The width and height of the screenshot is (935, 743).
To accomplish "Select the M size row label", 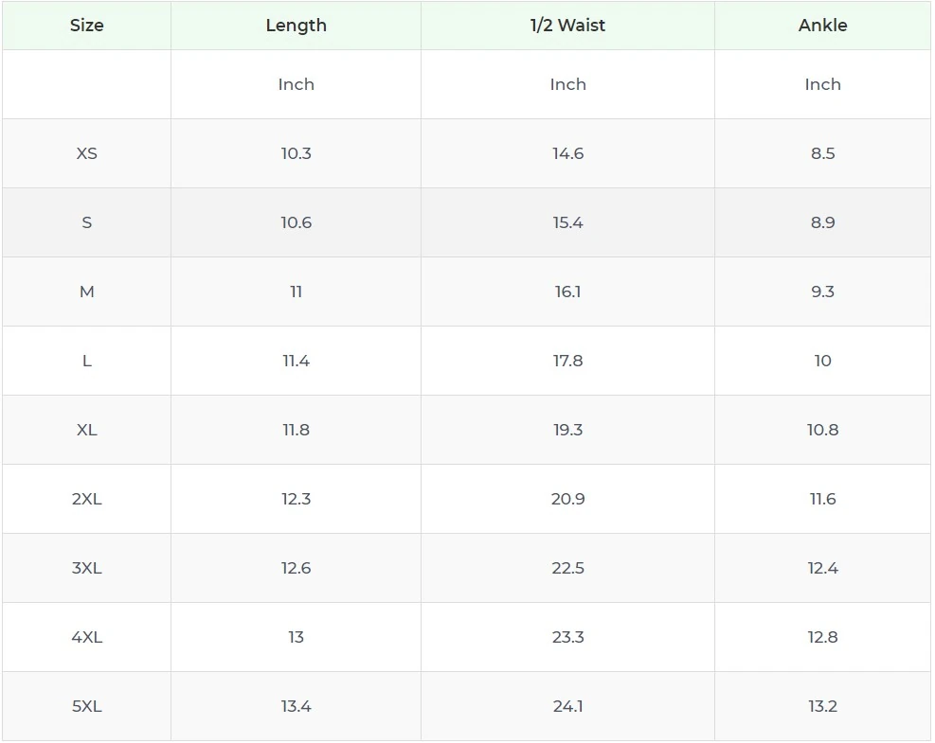I will [x=86, y=292].
